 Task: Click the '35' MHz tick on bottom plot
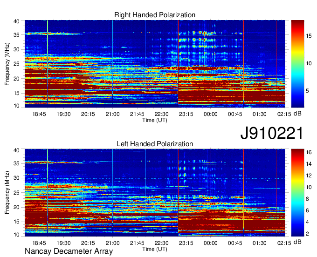pos(16,163)
